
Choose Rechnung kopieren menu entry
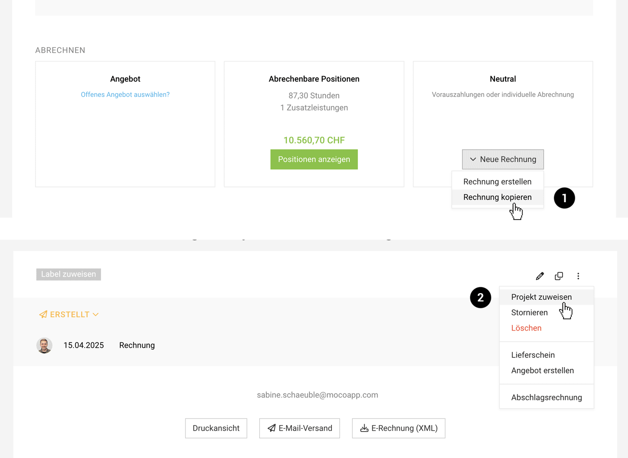point(497,197)
